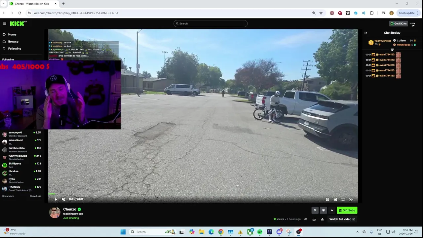423x238 pixels.
Task: Enter fullscreen video mode
Action: [x=343, y=199]
